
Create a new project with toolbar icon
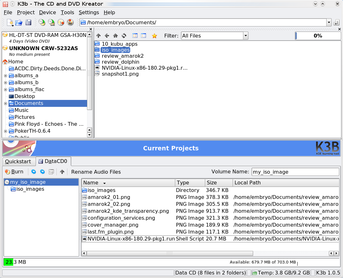[x=10, y=22]
